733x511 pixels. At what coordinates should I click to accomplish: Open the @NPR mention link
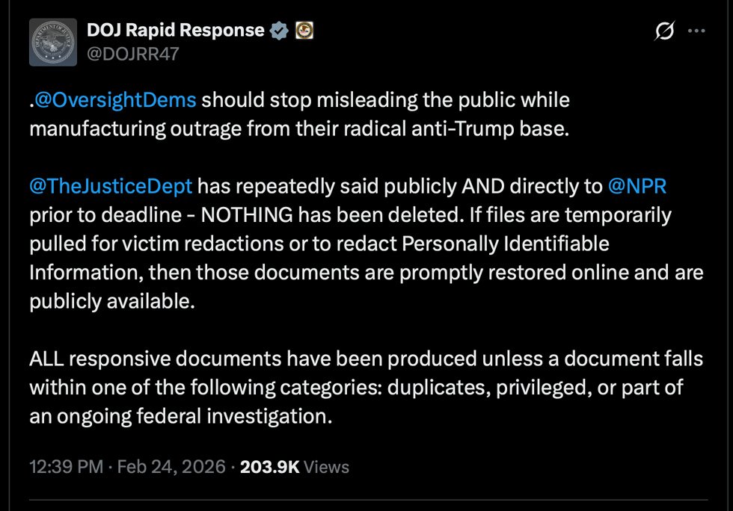[x=637, y=186]
